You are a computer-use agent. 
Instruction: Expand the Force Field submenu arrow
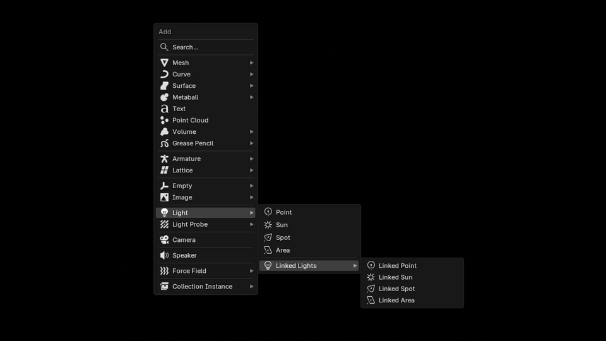click(251, 271)
